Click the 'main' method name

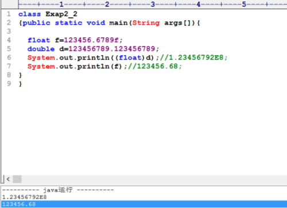pyautogui.click(x=118, y=23)
